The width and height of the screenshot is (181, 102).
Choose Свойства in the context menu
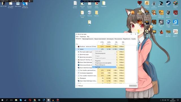(x=104, y=67)
